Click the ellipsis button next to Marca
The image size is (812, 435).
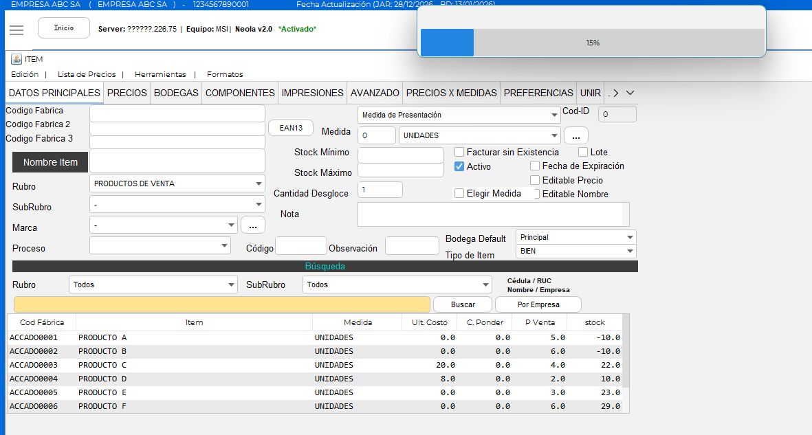[x=252, y=225]
